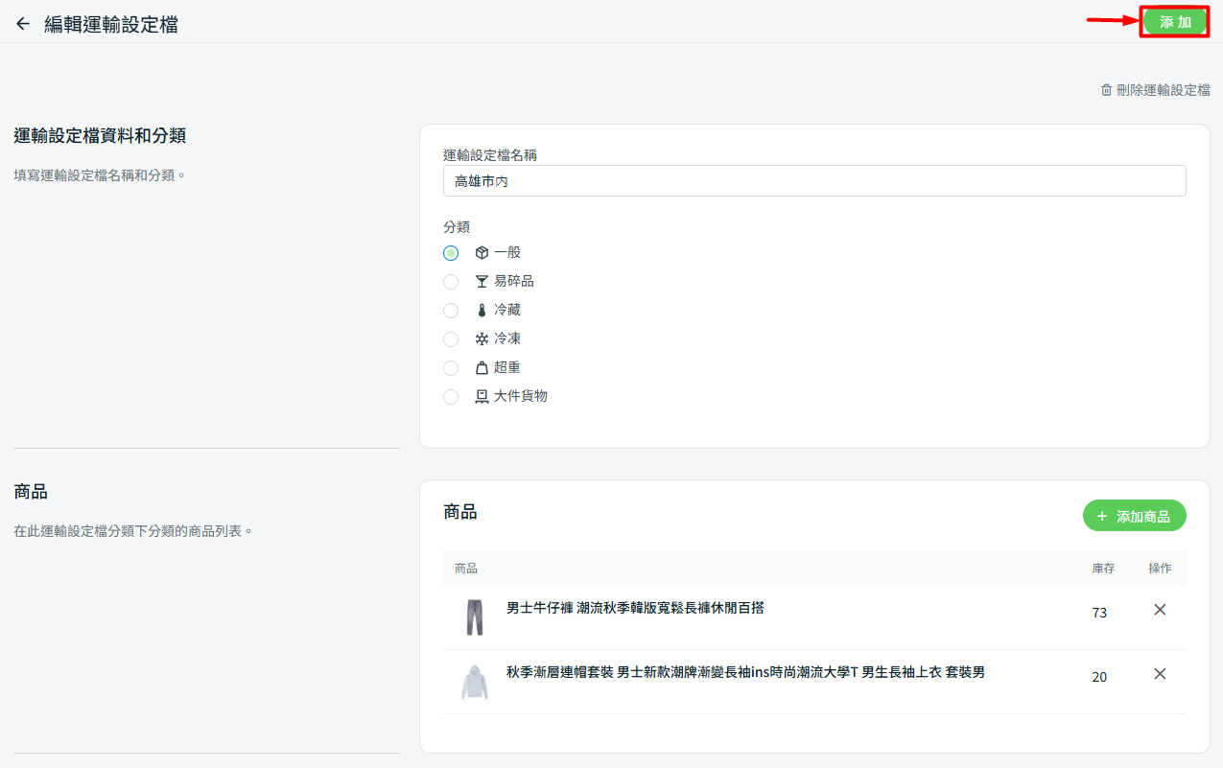Screen dimensions: 1223x768
Task: Remove the 男士牛仔褲 product with X
Action: coord(1159,610)
